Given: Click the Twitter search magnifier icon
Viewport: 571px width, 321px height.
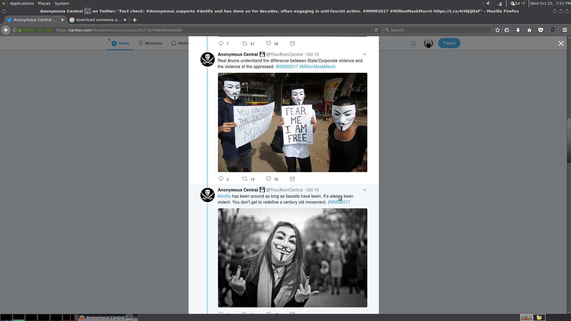Looking at the screenshot, I should pyautogui.click(x=413, y=43).
